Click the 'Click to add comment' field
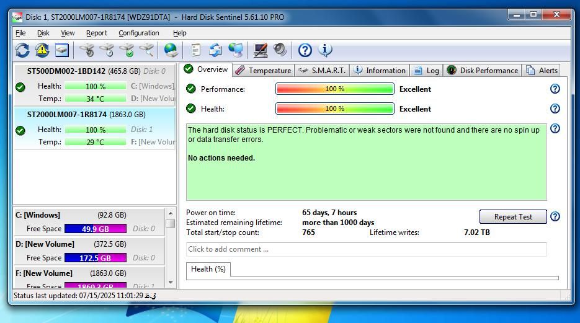 (366, 249)
